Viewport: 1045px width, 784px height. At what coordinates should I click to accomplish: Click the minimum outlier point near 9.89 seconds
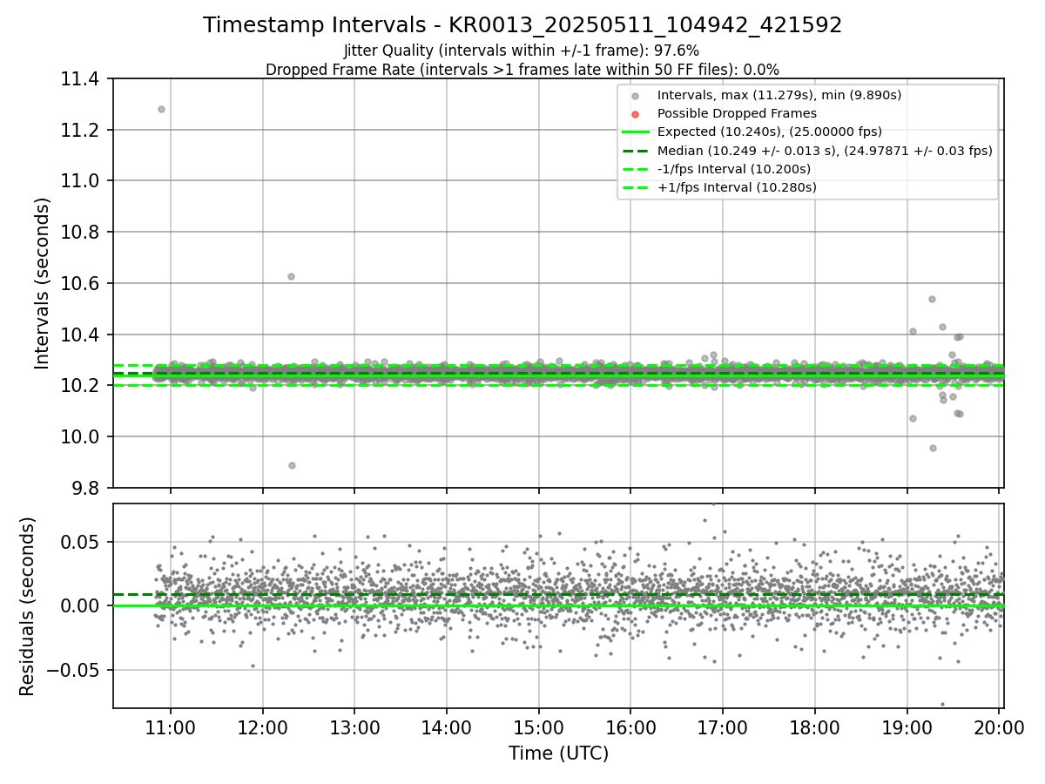[292, 465]
